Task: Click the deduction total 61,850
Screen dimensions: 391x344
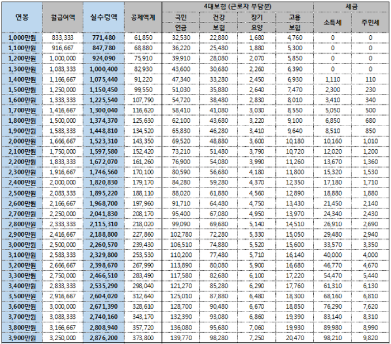Action: click(x=143, y=38)
